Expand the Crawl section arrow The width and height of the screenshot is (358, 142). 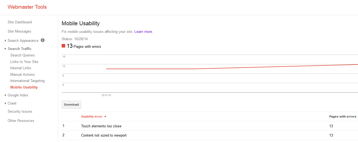point(5,103)
